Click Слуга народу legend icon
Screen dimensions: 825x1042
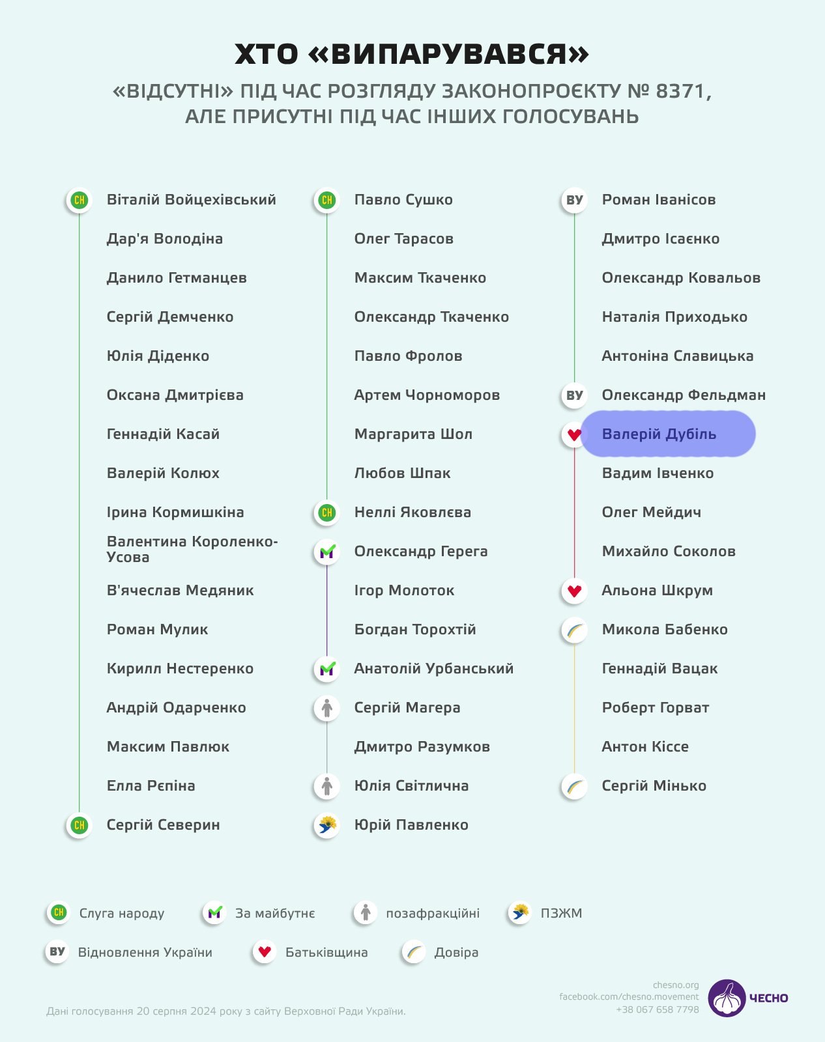coord(59,913)
